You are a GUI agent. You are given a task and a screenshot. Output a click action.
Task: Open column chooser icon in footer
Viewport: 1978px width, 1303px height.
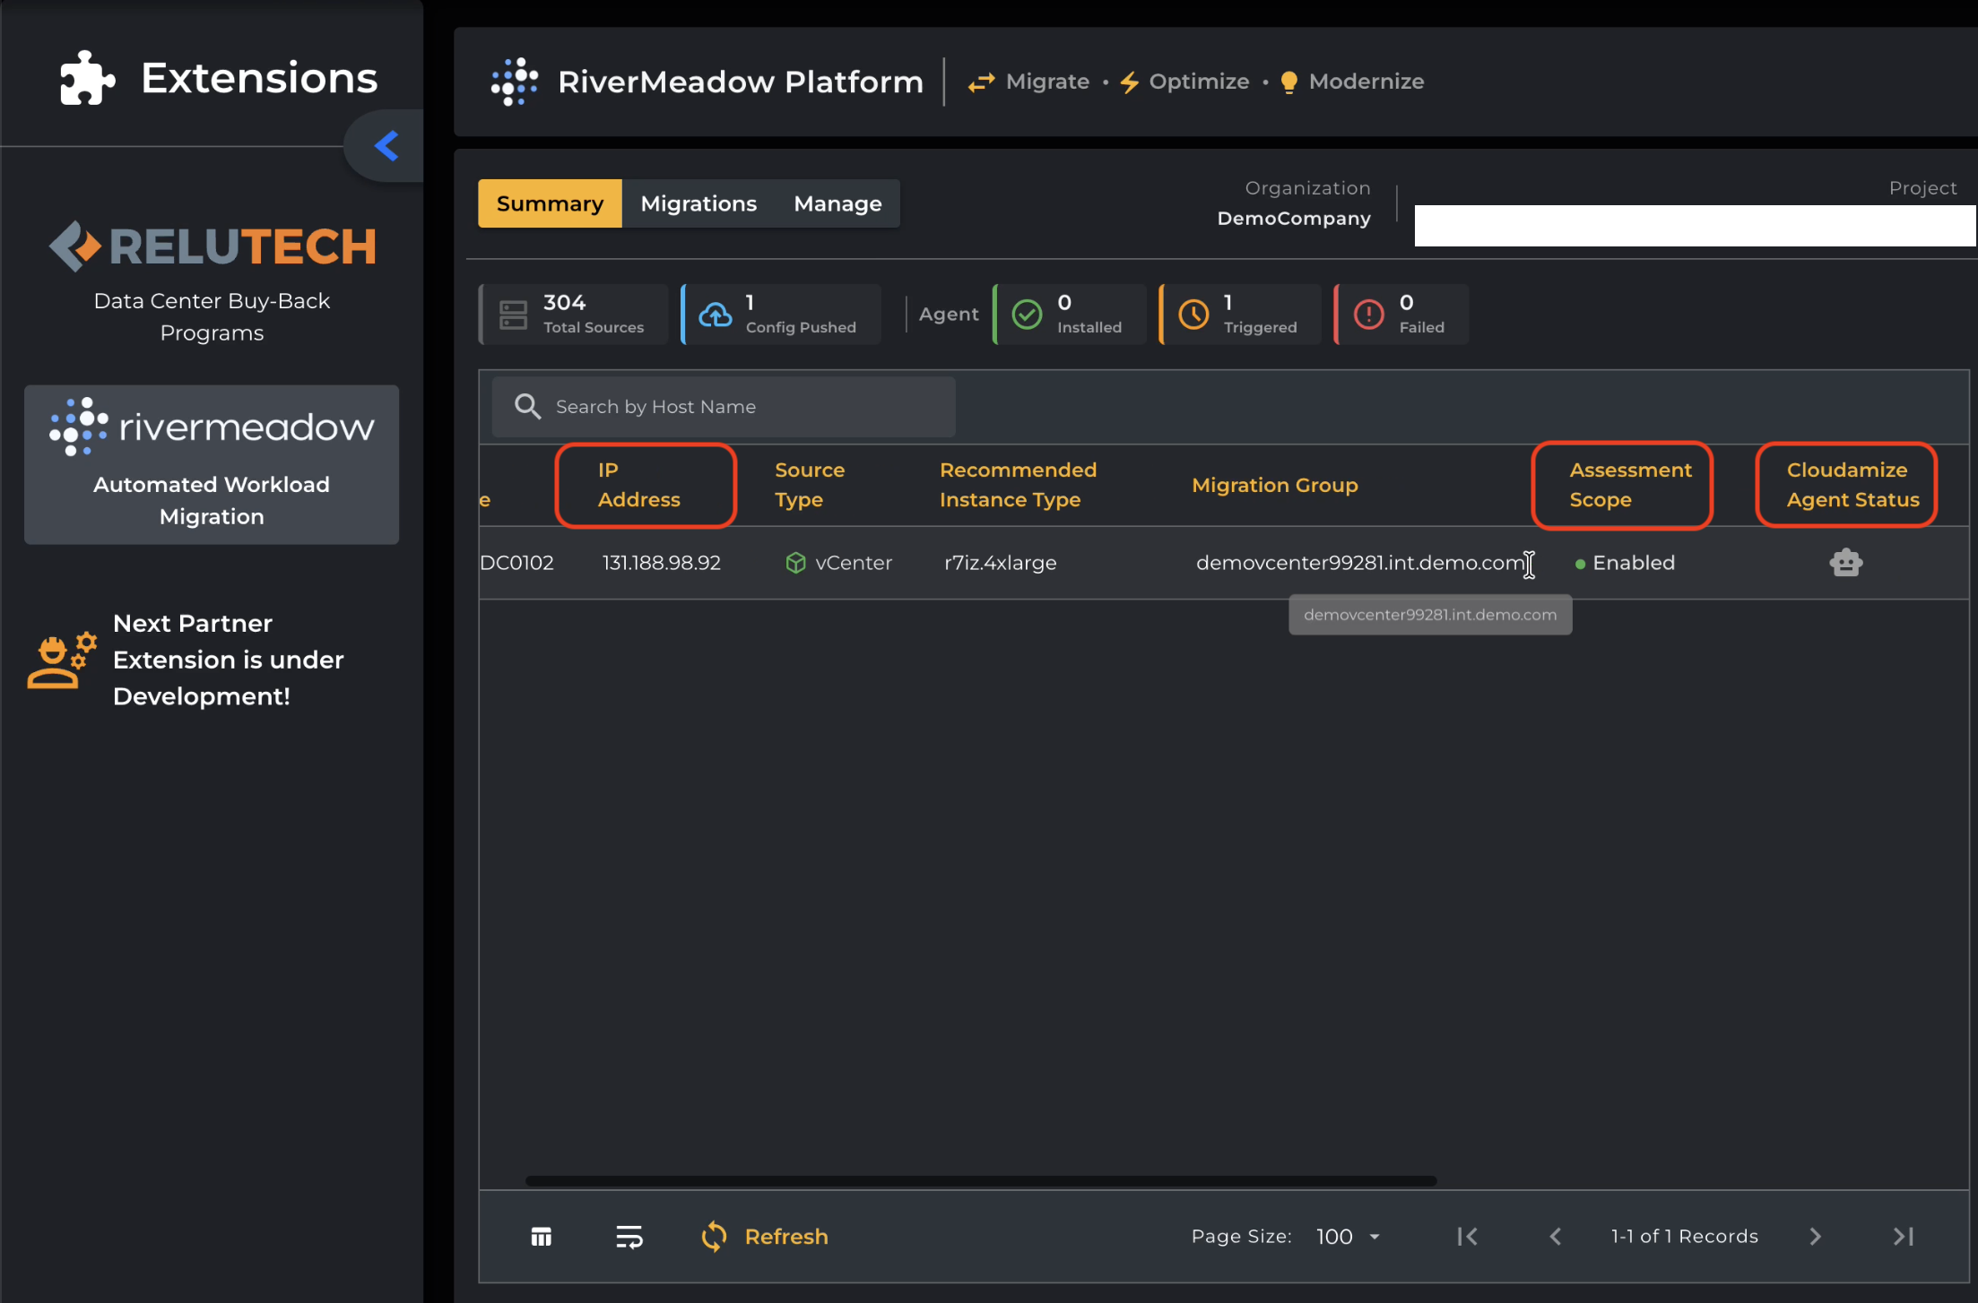pyautogui.click(x=541, y=1237)
